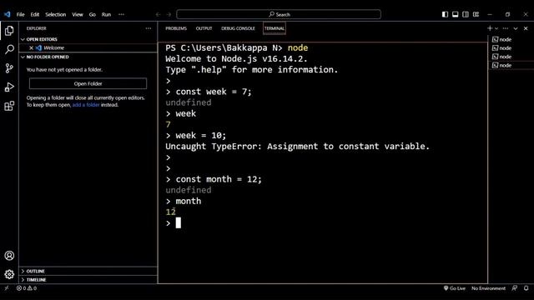This screenshot has width=534, height=300.
Task: Click the Open Folder button
Action: [88, 83]
